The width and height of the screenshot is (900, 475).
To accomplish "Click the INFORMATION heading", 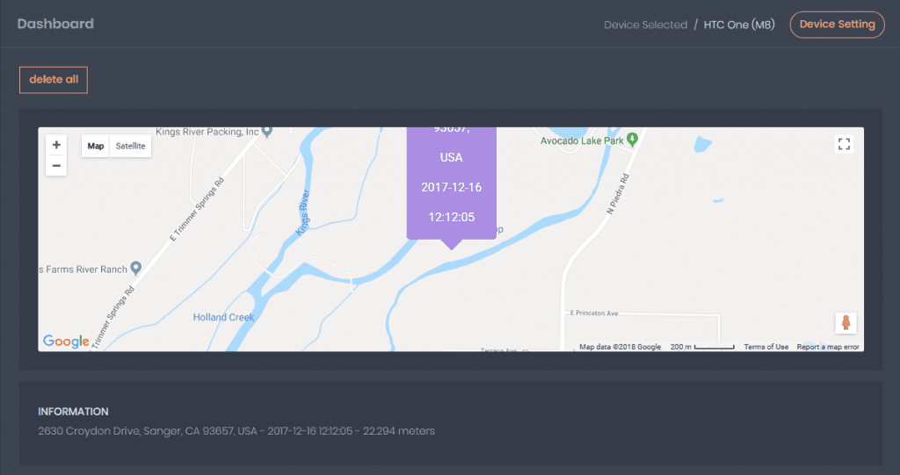I will [73, 411].
